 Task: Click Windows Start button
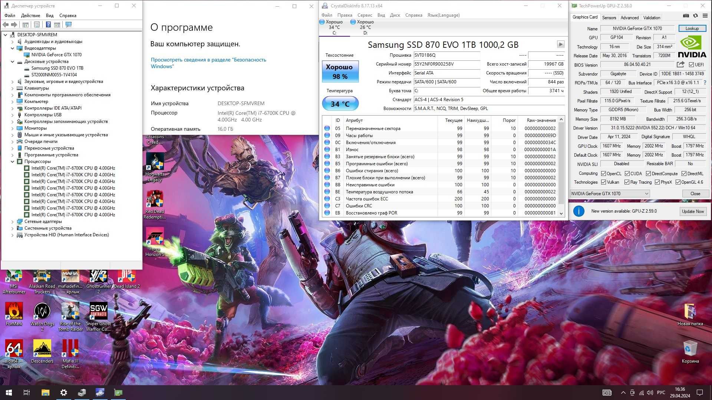click(9, 393)
